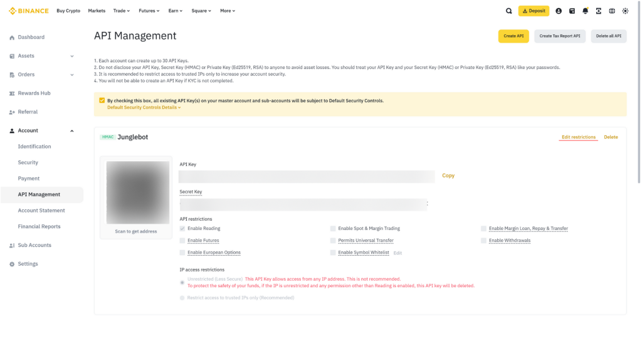
Task: Click the Sub Accounts icon
Action: tap(12, 246)
